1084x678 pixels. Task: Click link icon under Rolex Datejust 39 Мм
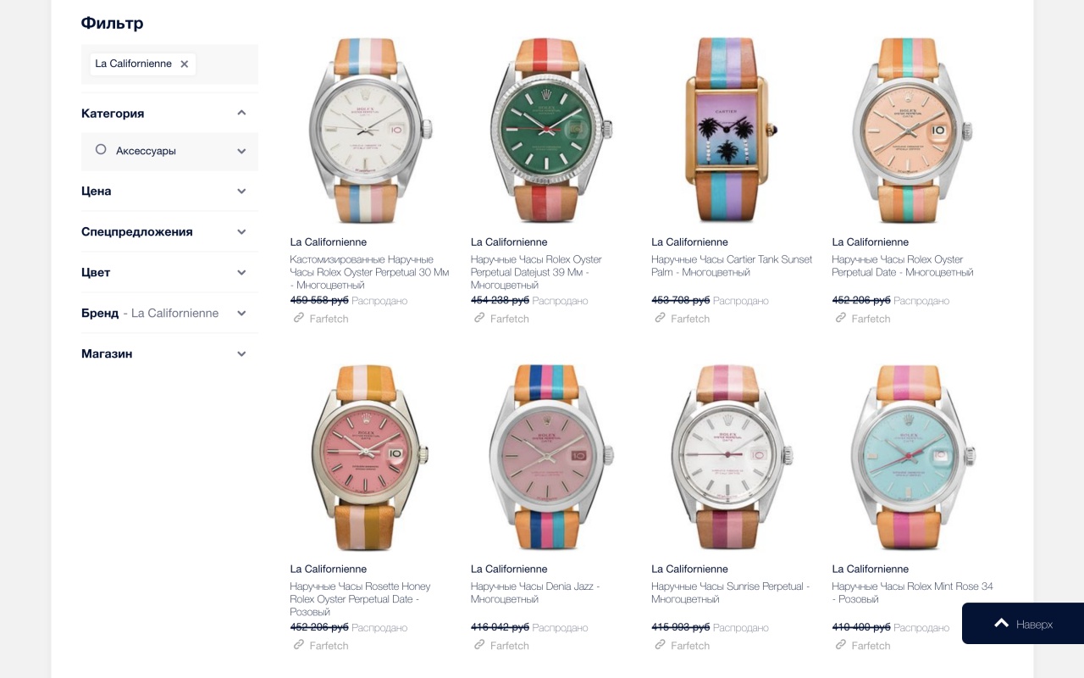tap(479, 318)
